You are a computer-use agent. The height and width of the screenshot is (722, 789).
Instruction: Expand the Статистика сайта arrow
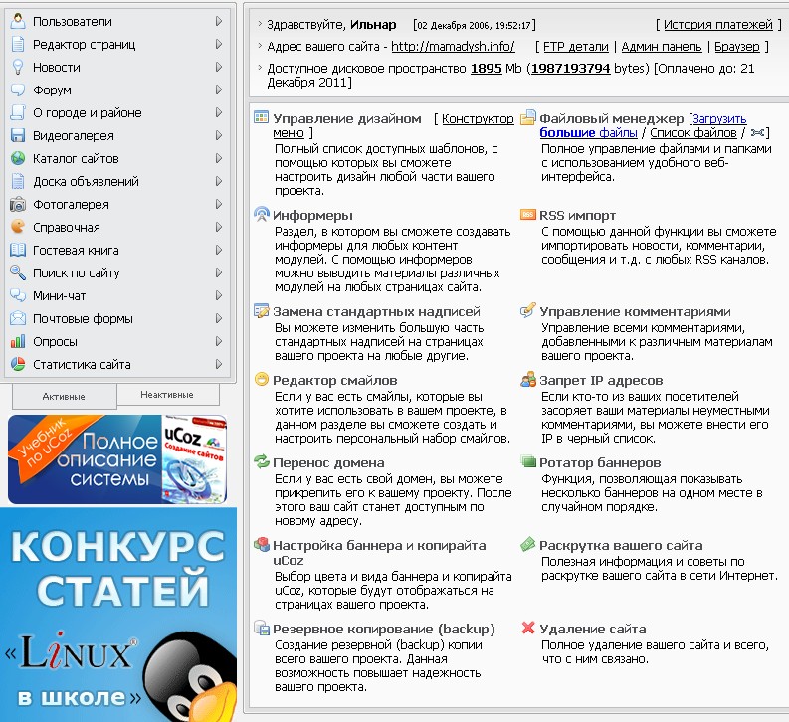point(218,364)
